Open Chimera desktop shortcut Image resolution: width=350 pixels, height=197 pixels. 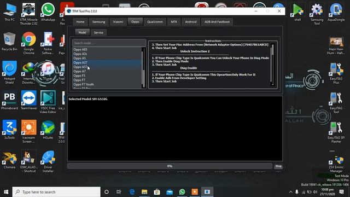tap(9, 160)
